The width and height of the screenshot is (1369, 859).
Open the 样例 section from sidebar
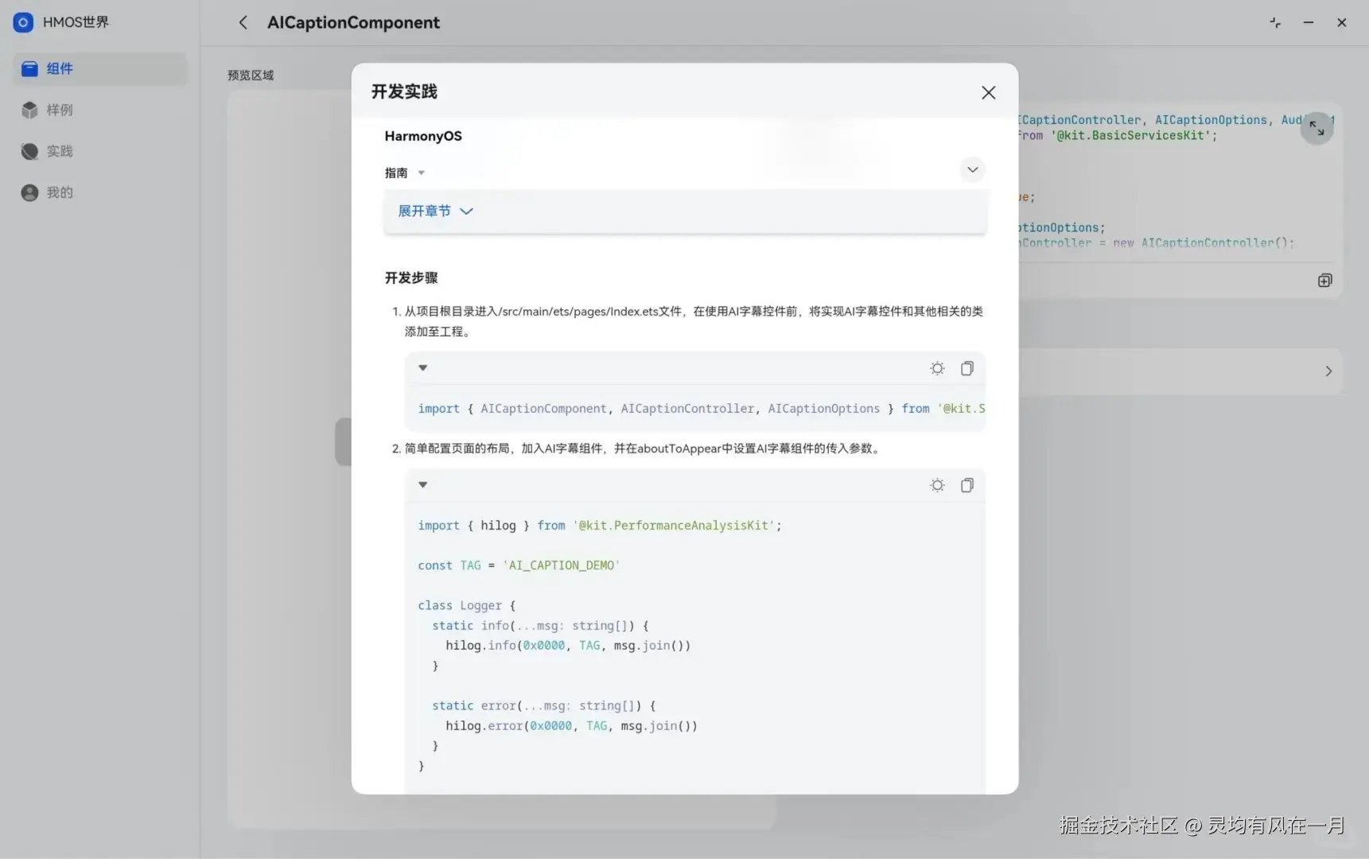(29, 111)
